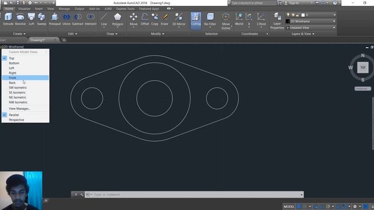This screenshot has height=210, width=374.
Task: Click the Intersect solid tool
Action: pyautogui.click(x=91, y=19)
